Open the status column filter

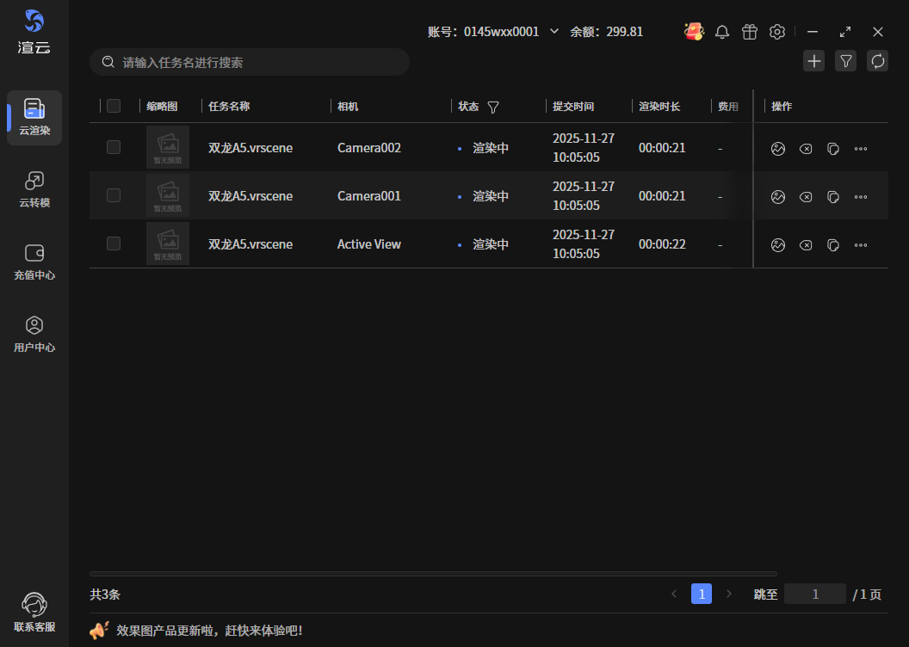coord(493,108)
